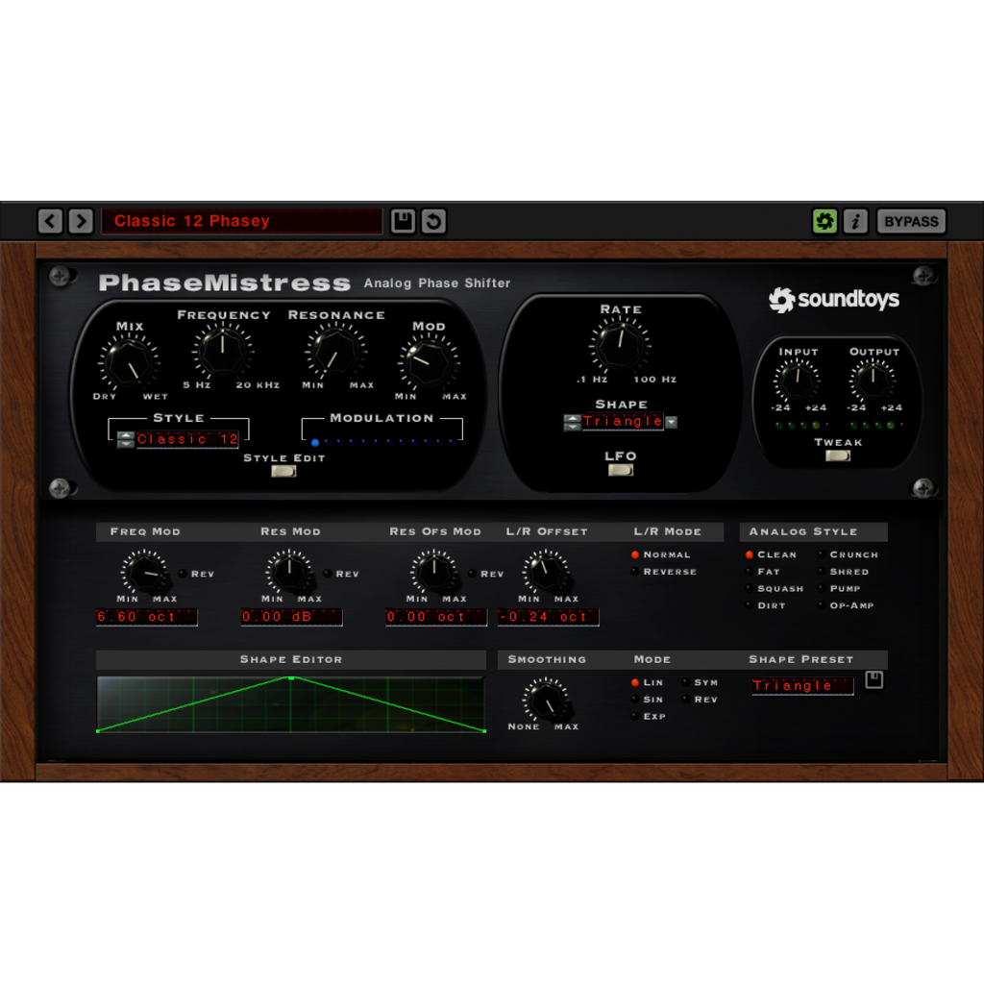The height and width of the screenshot is (984, 984).
Task: Click the Smoothing knob
Action: 546,699
